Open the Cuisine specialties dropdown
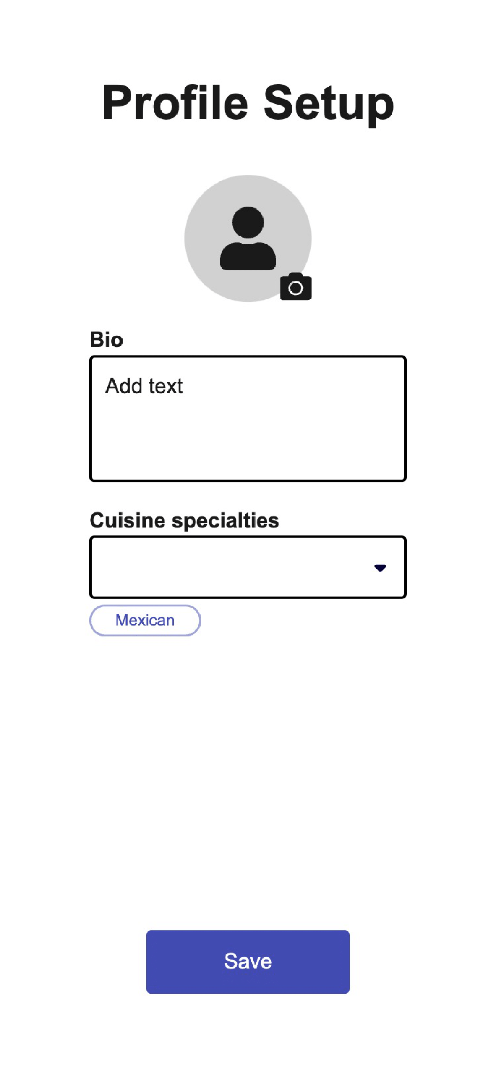496x1075 pixels. (x=248, y=567)
